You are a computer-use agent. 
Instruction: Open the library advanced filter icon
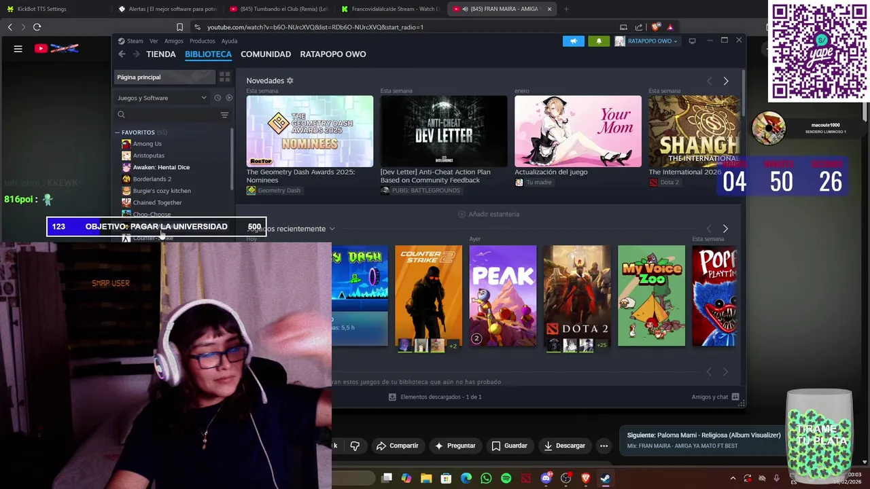[x=224, y=115]
